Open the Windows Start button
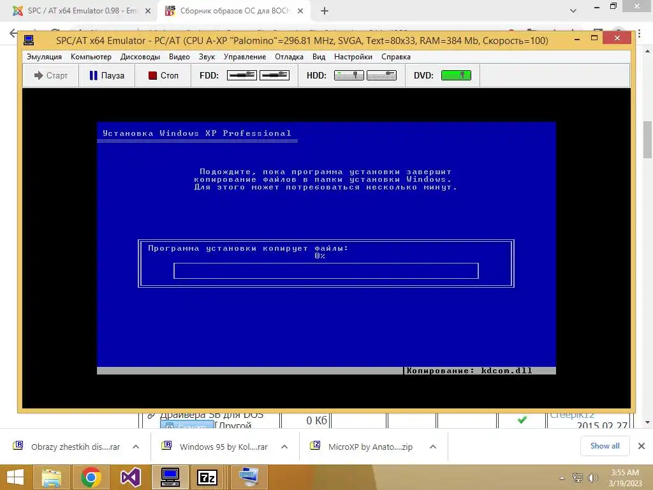653x490 pixels. [x=15, y=477]
